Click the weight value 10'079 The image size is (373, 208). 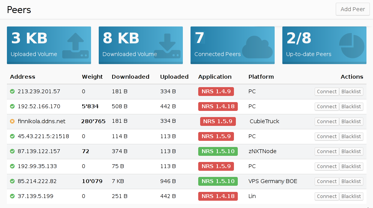[92, 181]
